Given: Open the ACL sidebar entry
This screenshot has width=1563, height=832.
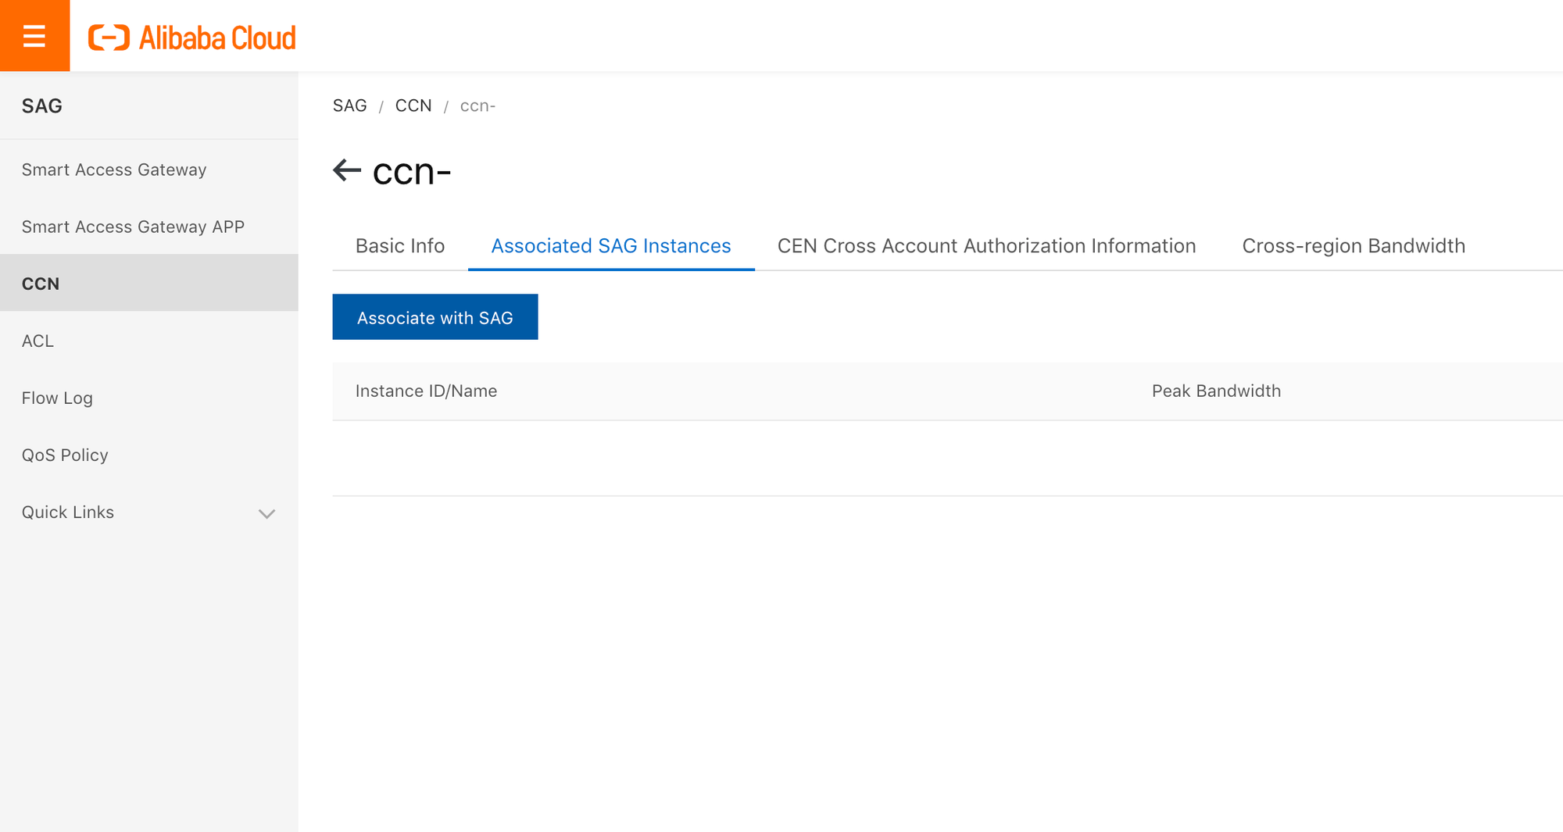Looking at the screenshot, I should pyautogui.click(x=38, y=341).
